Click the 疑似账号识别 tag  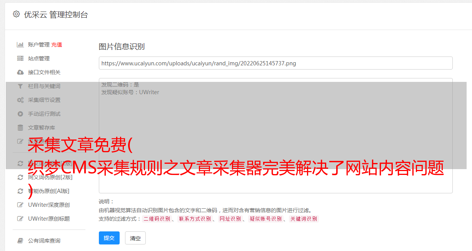[266, 219]
